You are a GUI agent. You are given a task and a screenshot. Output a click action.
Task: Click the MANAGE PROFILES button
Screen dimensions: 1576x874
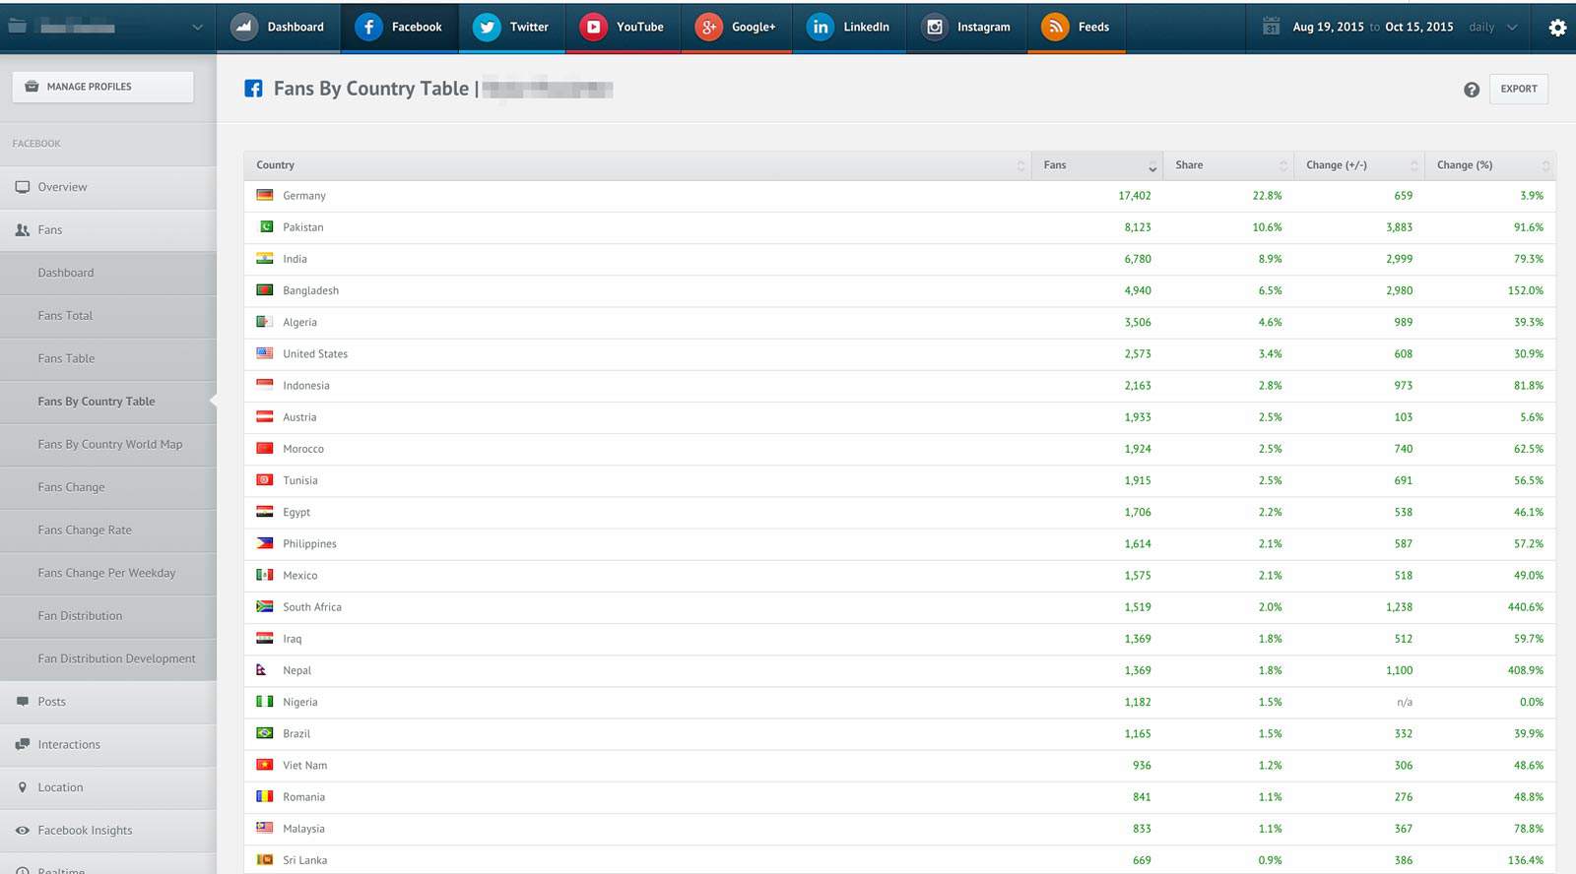tap(102, 87)
